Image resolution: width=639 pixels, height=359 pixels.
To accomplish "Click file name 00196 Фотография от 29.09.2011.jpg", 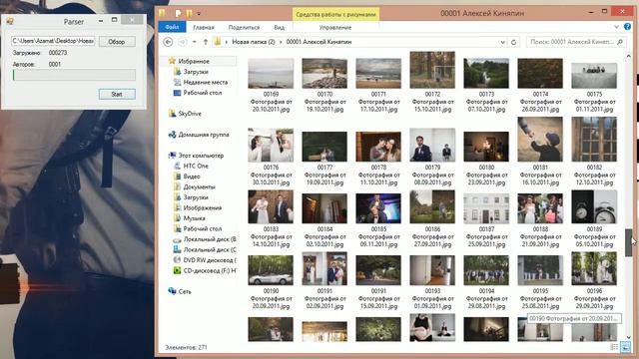I will tap(594, 299).
